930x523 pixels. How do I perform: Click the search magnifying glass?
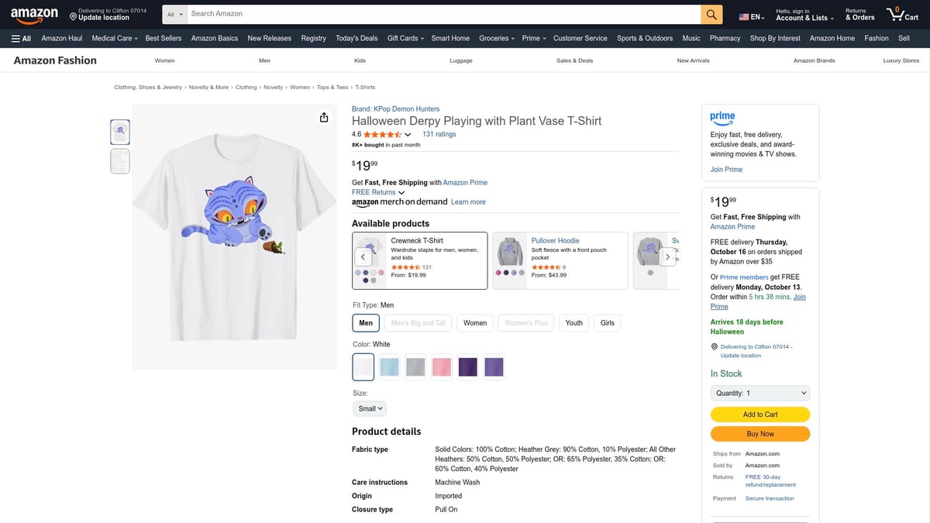point(711,13)
